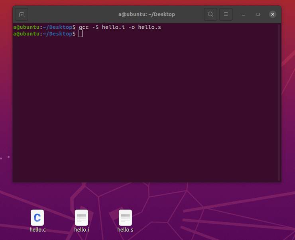Click the hello.i file name label
This screenshot has height=240, width=295.
click(x=81, y=230)
